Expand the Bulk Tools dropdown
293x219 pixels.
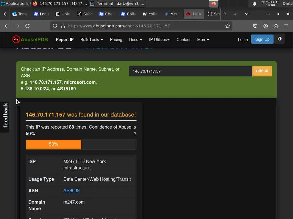click(92, 39)
